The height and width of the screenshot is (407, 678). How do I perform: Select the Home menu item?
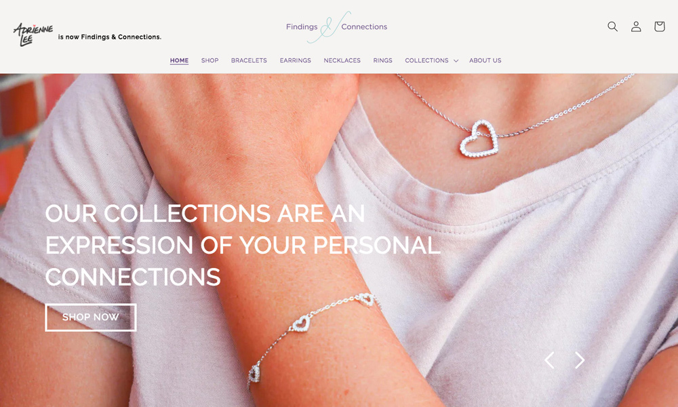(x=179, y=60)
